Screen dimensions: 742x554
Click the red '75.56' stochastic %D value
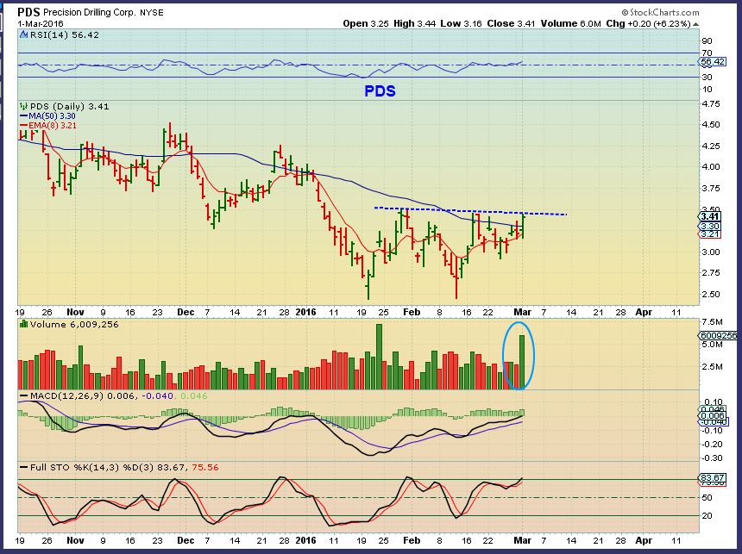coord(204,467)
